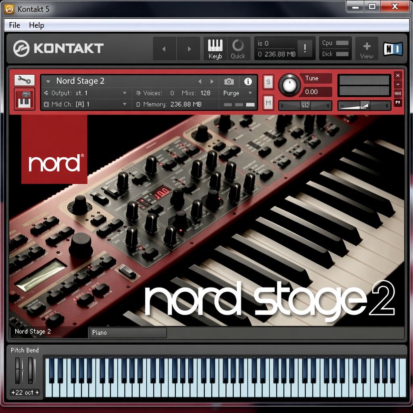This screenshot has width=413, height=413.
Task: Open the Purge dropdown menu
Action: pos(238,93)
